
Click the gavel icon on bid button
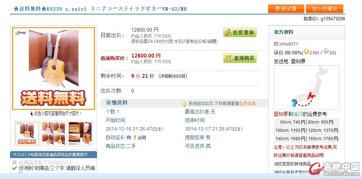228,32
